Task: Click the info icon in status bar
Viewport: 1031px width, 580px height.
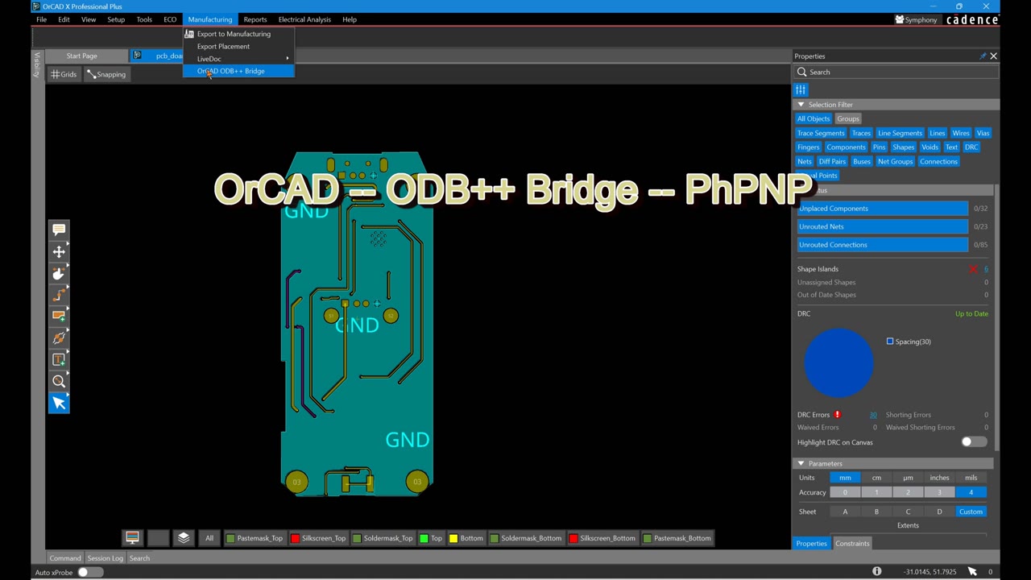Action: pos(877,572)
